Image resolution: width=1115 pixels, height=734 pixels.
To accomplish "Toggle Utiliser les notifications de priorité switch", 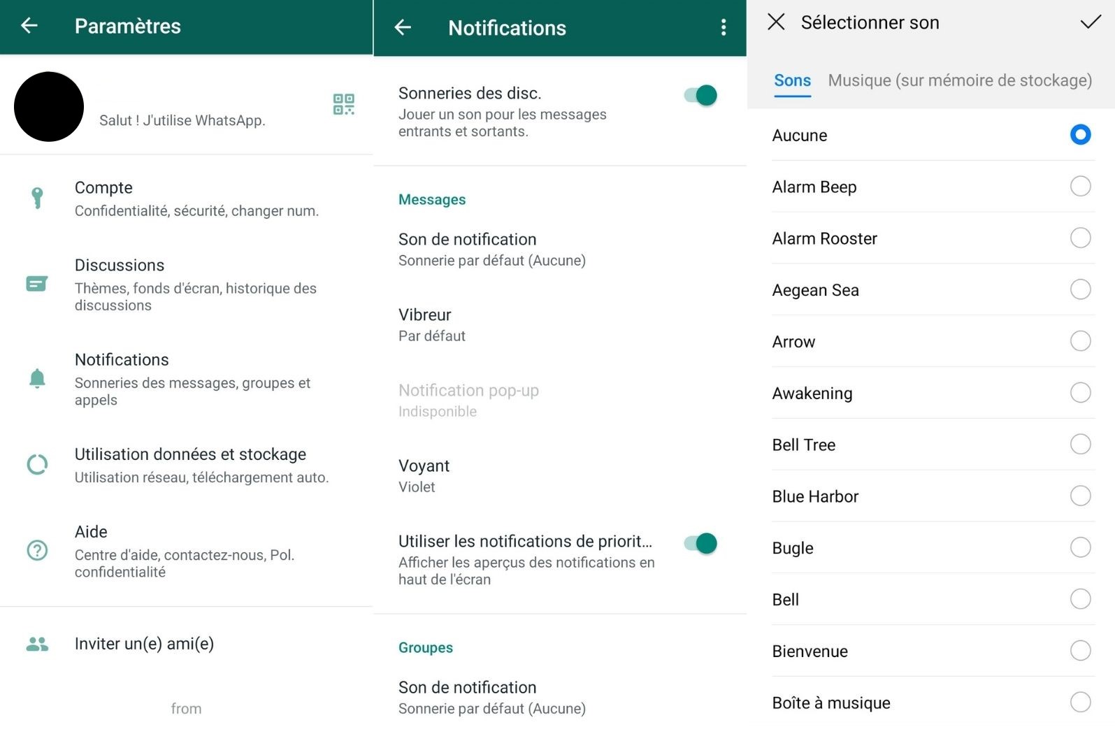I will [x=700, y=543].
